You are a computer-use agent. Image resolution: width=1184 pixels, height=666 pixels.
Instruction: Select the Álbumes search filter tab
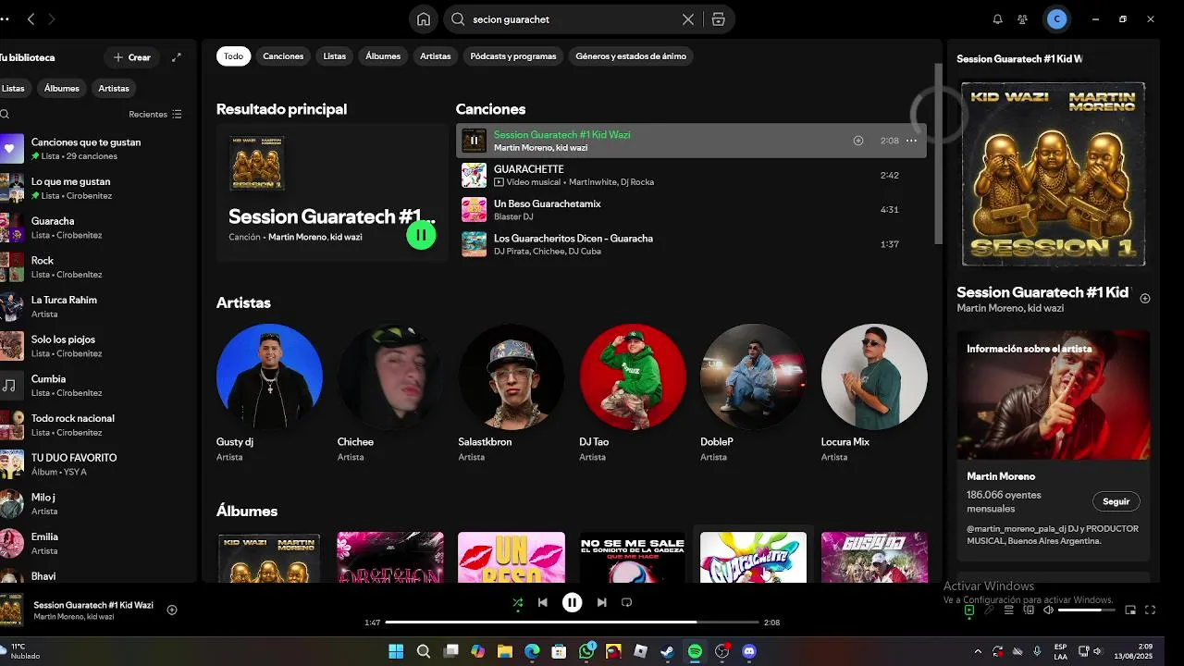[383, 56]
